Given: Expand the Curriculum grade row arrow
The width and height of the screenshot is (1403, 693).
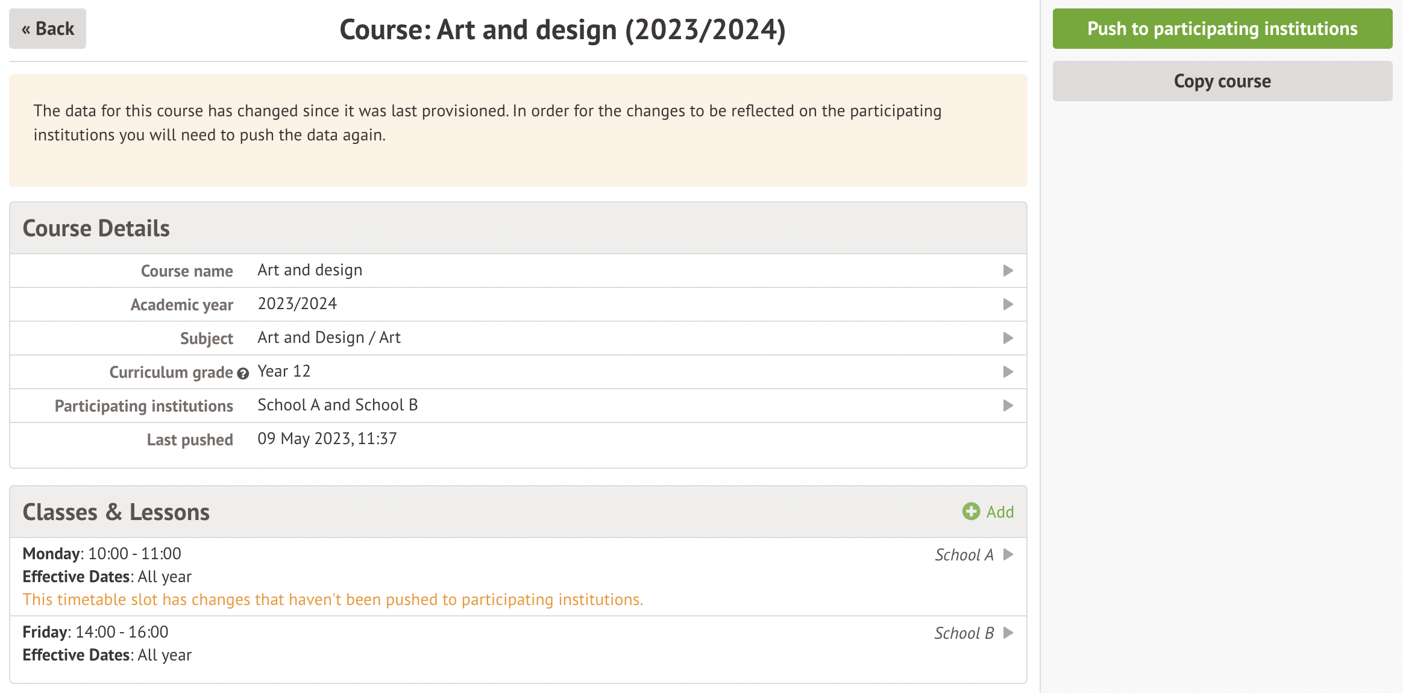Looking at the screenshot, I should [1008, 372].
